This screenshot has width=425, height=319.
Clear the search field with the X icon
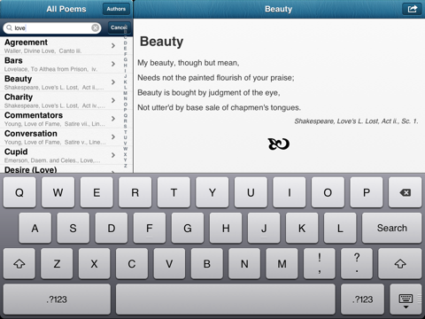[95, 27]
